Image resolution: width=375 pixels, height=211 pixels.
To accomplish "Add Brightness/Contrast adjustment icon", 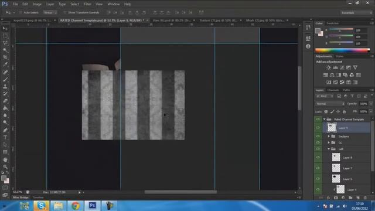I will [x=329, y=68].
